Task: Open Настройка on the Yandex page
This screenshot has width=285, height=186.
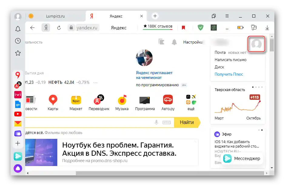Action: pyautogui.click(x=193, y=42)
